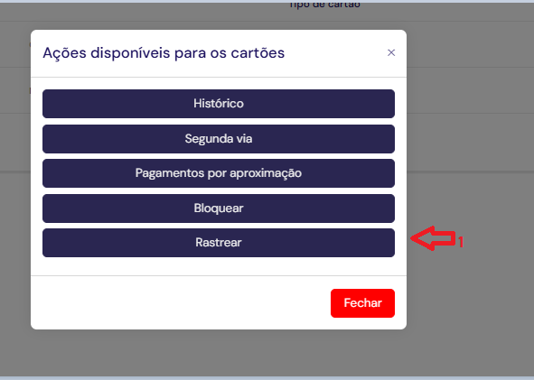
Task: Click the red arrow annotation beside Rastrear
Action: point(433,238)
